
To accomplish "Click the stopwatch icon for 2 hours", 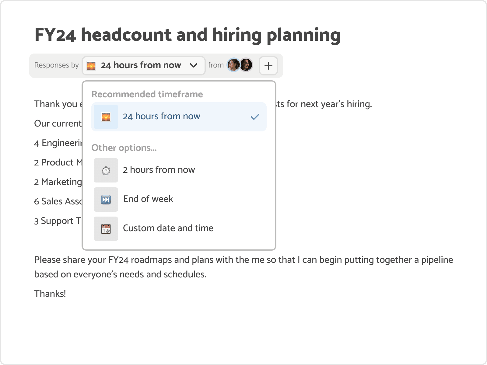I will pyautogui.click(x=106, y=170).
